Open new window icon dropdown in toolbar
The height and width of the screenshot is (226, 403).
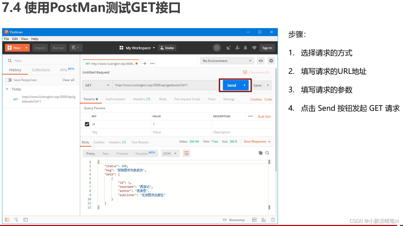click(76, 48)
